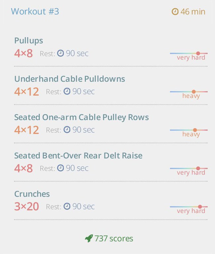
Task: Click the 3×20 sets label under Crunches
Action: [x=27, y=207]
